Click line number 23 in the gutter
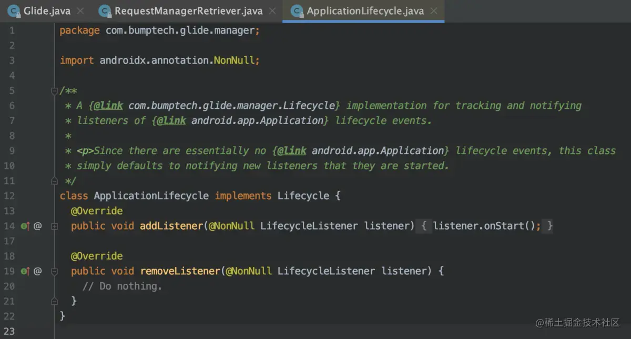 tap(9, 332)
